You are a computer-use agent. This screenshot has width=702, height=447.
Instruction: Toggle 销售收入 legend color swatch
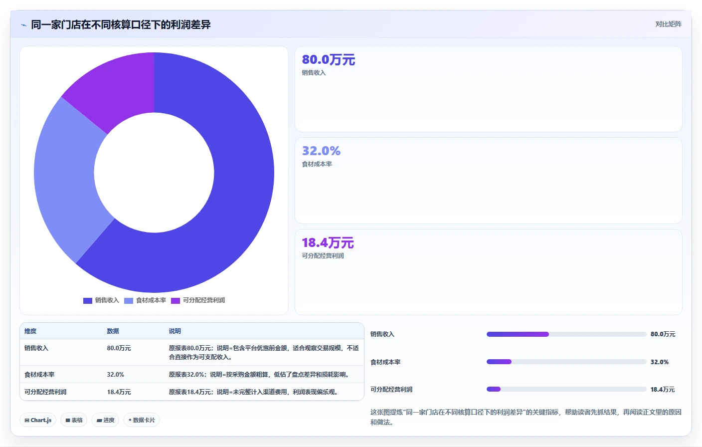[x=88, y=300]
